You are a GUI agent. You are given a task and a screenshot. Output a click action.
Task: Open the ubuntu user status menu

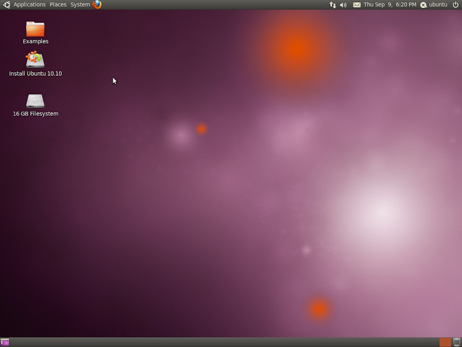[434, 5]
